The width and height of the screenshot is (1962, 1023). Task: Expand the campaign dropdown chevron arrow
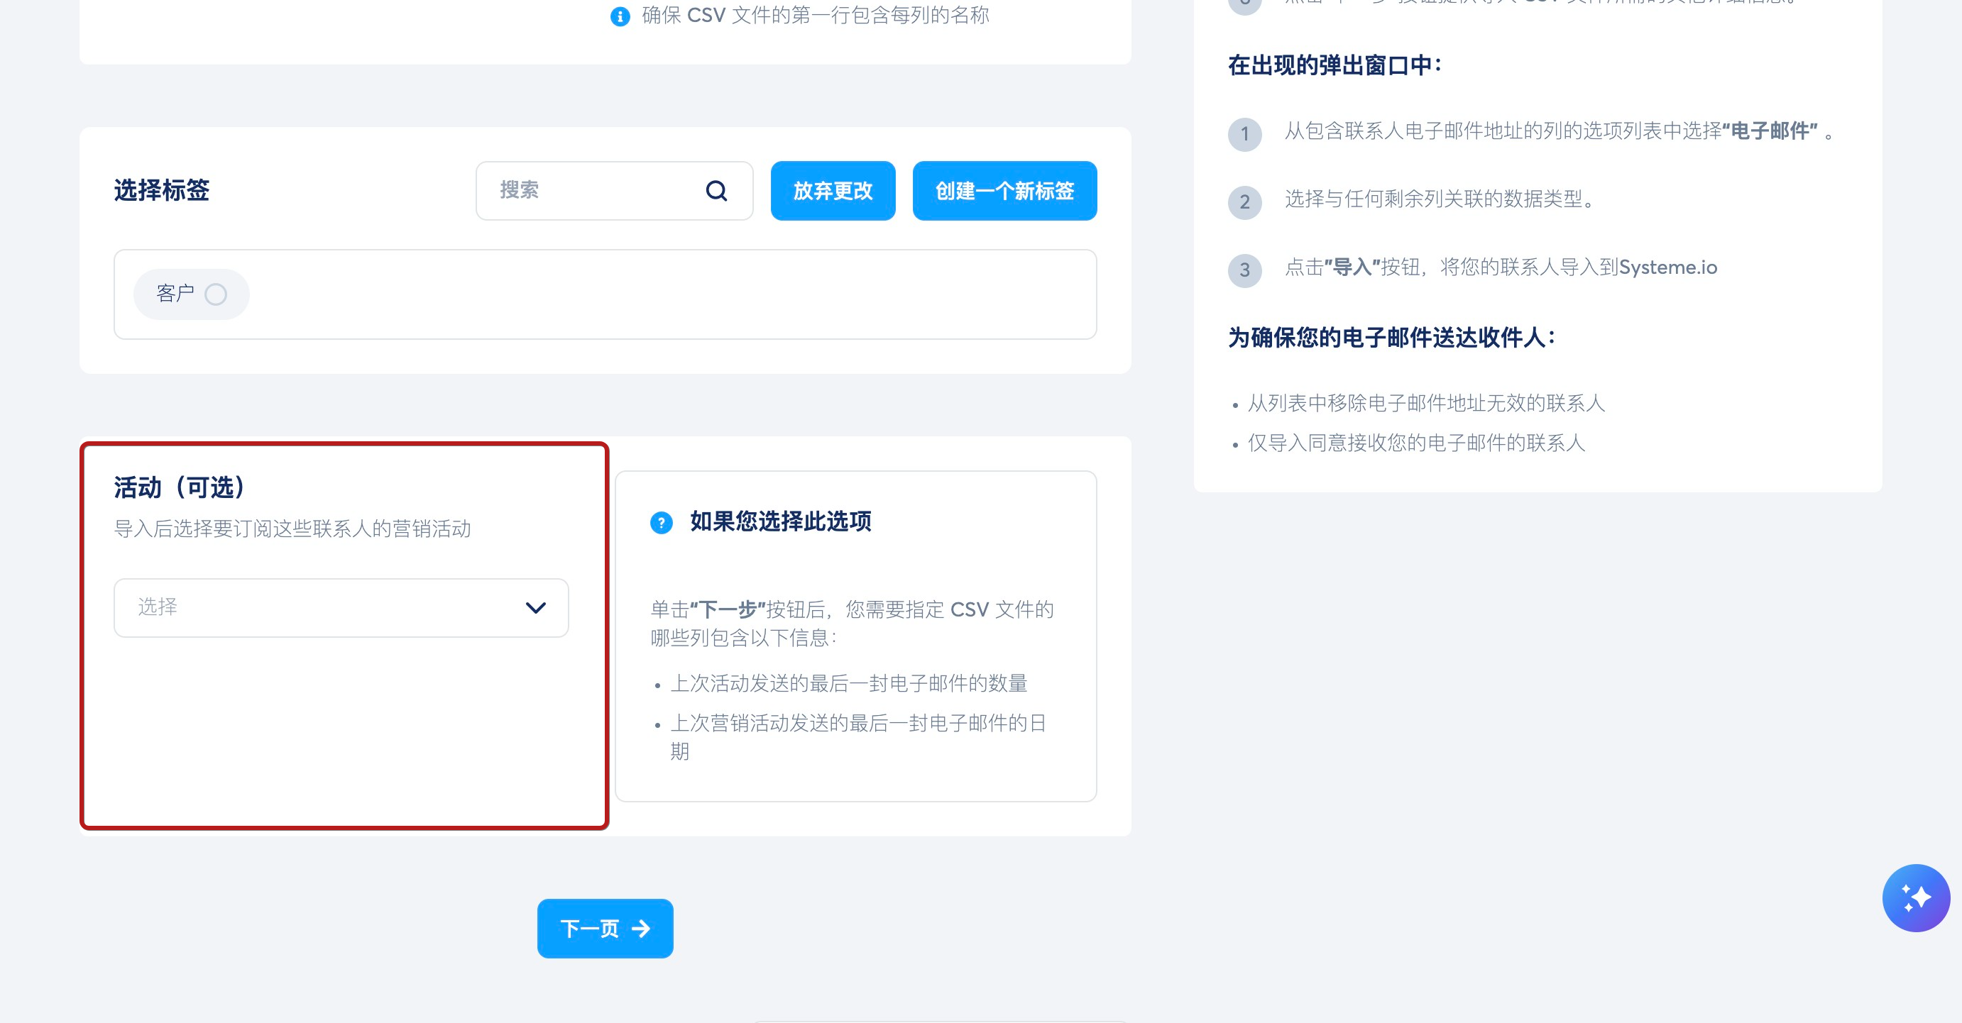point(535,607)
